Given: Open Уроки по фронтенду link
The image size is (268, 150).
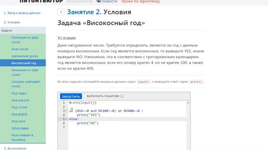Looking at the screenshot, I should [x=141, y=1].
